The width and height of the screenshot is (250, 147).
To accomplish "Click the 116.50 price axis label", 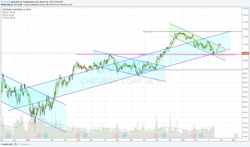I will point(246,36).
